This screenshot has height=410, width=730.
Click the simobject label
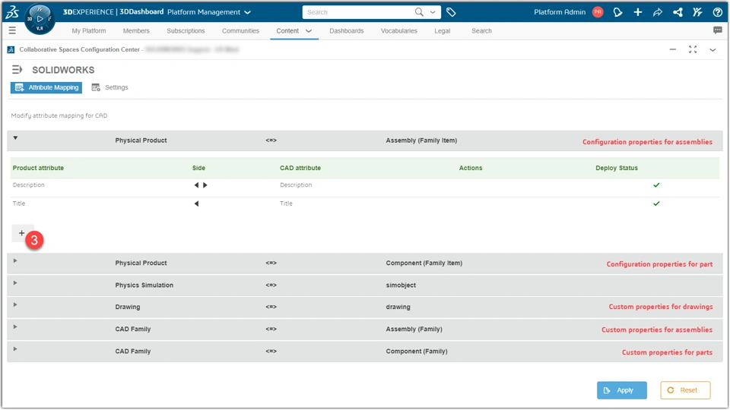401,285
